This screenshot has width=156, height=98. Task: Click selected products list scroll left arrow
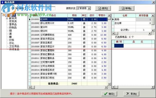(x=113, y=87)
